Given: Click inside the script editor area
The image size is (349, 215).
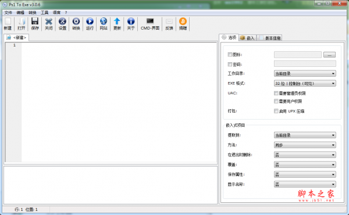Looking at the screenshot, I should point(119,102).
